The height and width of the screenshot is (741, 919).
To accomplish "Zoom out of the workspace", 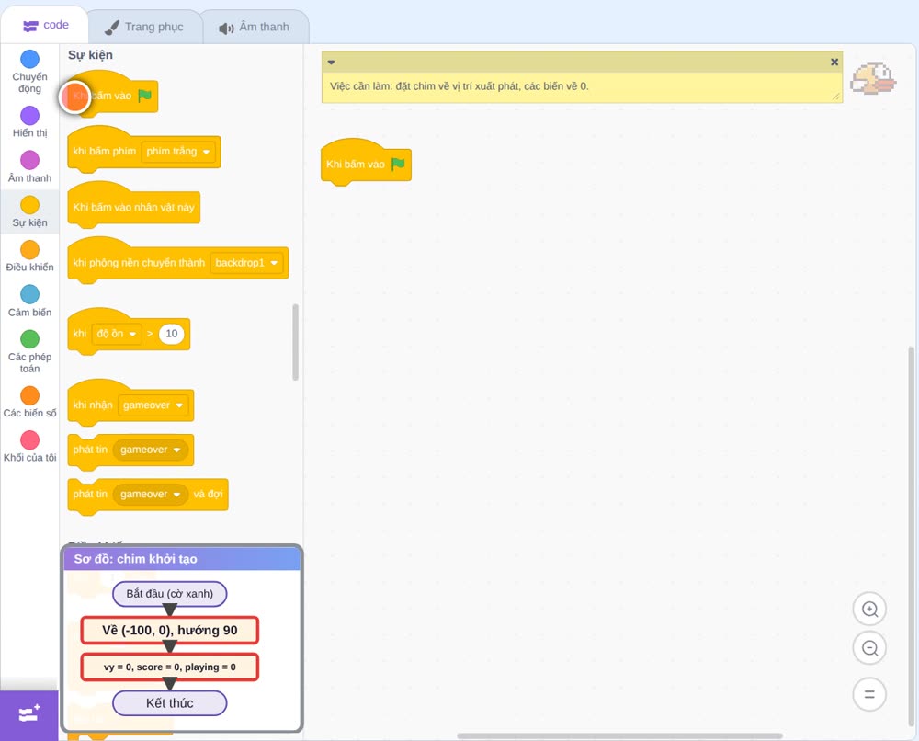I will 869,648.
